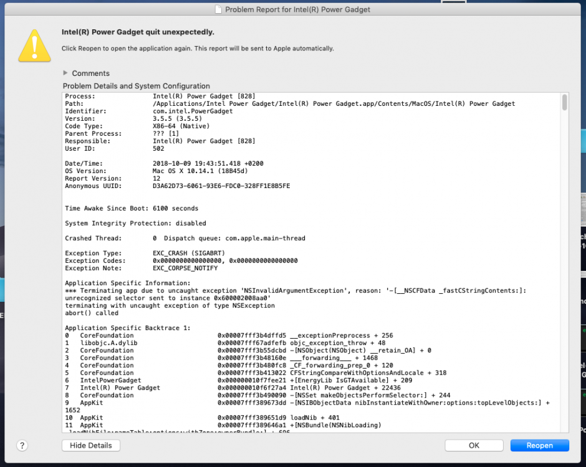The height and width of the screenshot is (467, 586).
Task: Click frame 11 '+[NSBundle(NSNibLoading)' line
Action: [223, 425]
